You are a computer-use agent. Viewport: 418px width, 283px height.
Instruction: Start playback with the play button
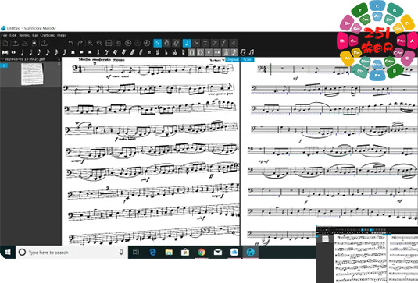(x=128, y=43)
